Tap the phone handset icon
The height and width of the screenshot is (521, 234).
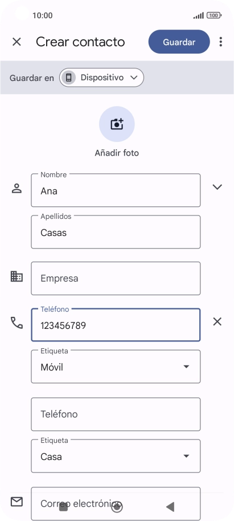17,323
